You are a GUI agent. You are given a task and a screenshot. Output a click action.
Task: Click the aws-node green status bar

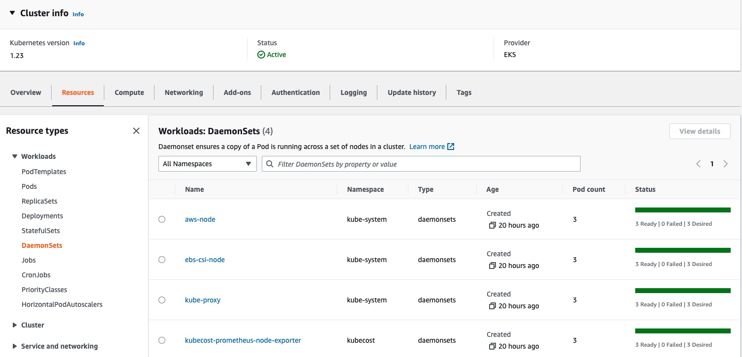[682, 210]
